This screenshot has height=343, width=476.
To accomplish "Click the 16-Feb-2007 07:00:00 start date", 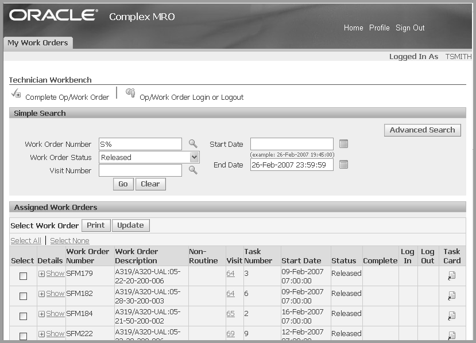I will (303, 316).
